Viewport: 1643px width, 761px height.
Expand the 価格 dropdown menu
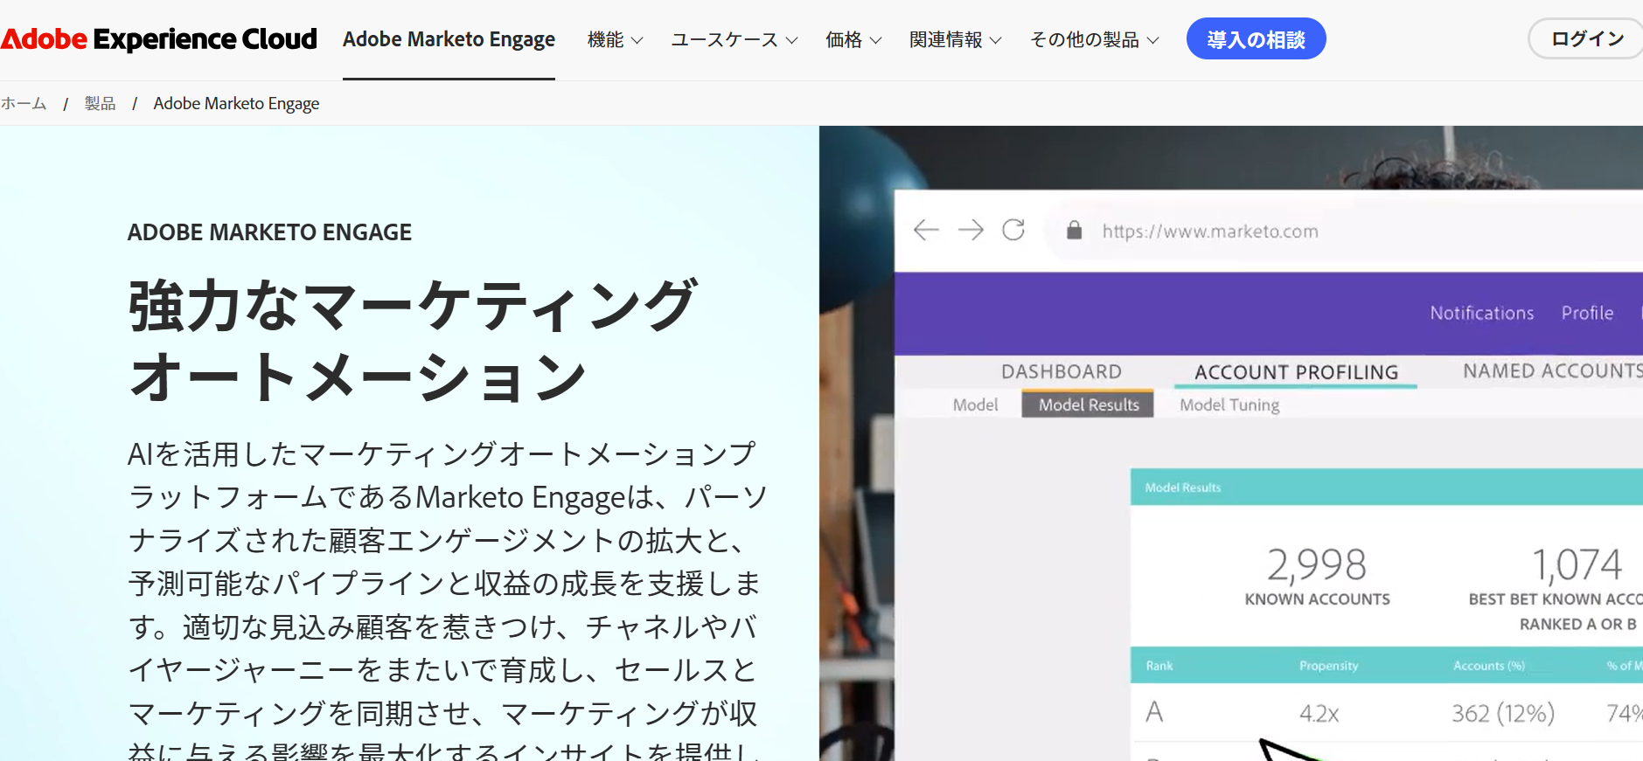point(853,39)
